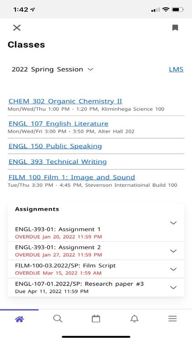The image size is (192, 341).
Task: Expand the Film Script assignment chevron
Action: click(173, 269)
